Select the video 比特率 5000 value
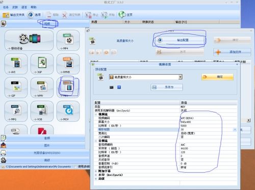The image size is (255, 190). point(208,126)
